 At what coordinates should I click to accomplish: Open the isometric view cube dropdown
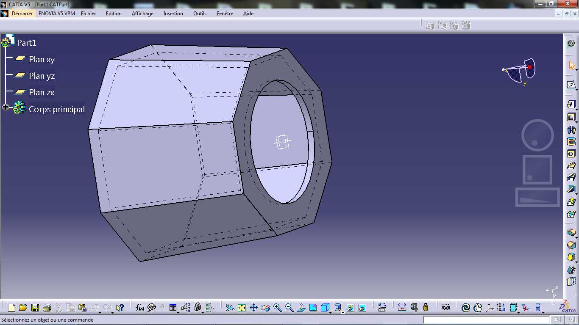pos(330,313)
